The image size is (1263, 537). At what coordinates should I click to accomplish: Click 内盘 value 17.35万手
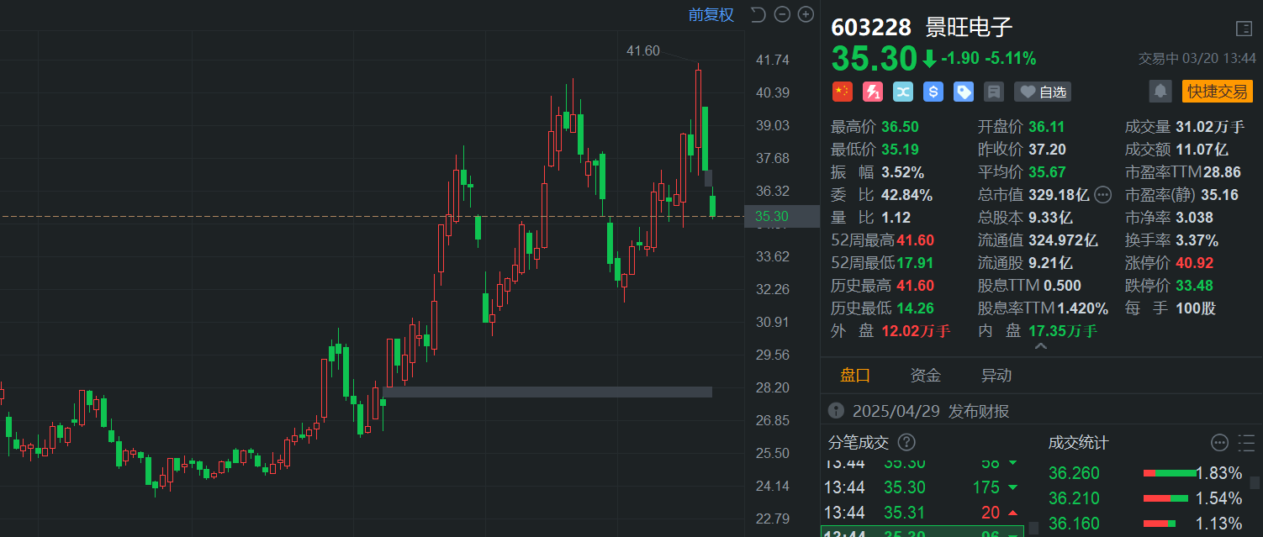click(x=1063, y=331)
